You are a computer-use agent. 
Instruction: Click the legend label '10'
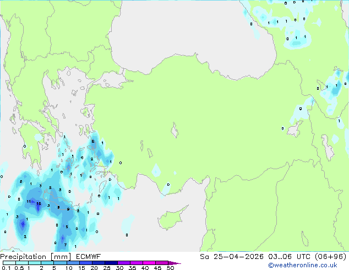tap(69, 268)
